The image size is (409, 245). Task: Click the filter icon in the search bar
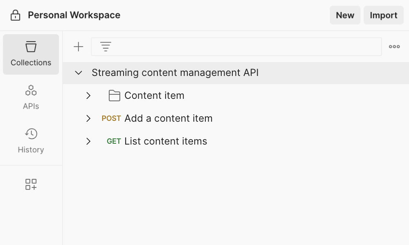pyautogui.click(x=106, y=47)
